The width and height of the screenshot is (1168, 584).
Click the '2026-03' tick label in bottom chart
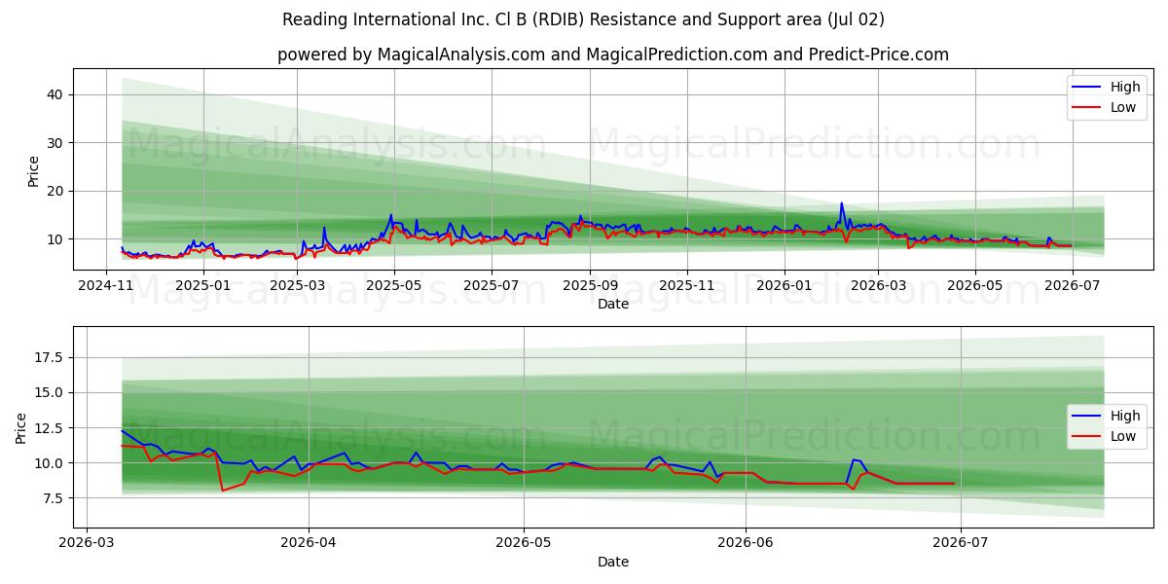88,543
